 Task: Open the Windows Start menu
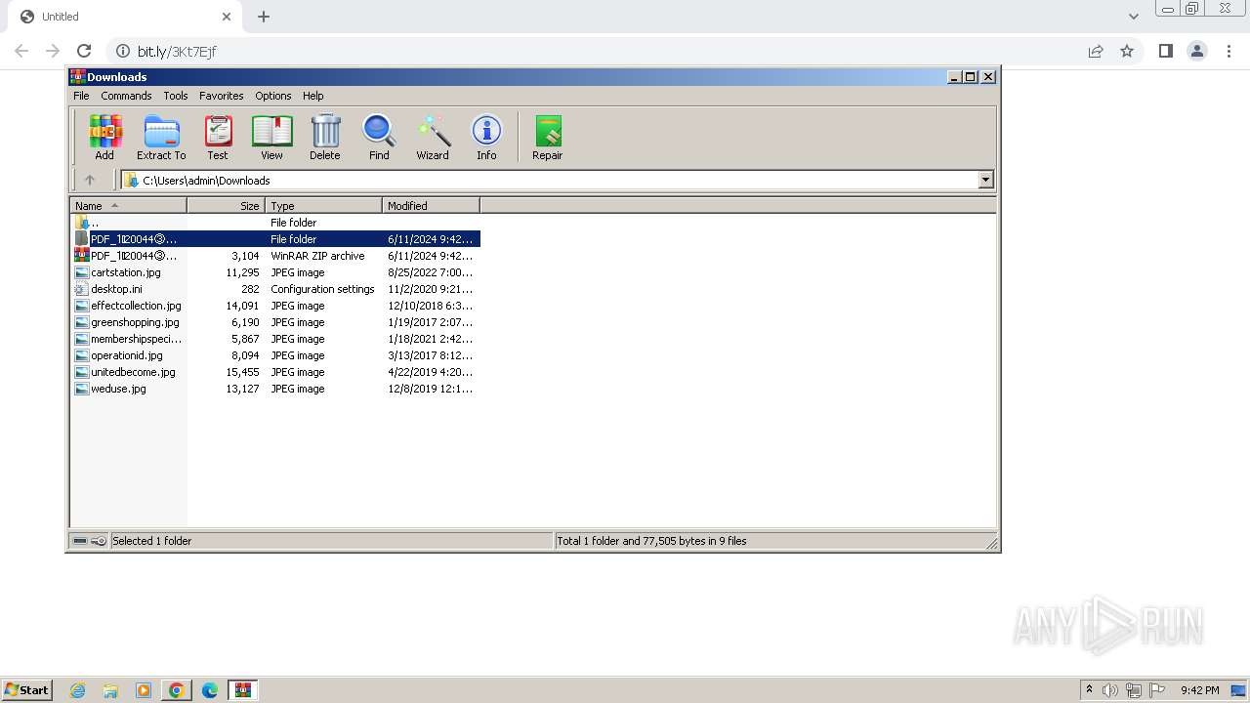(27, 689)
